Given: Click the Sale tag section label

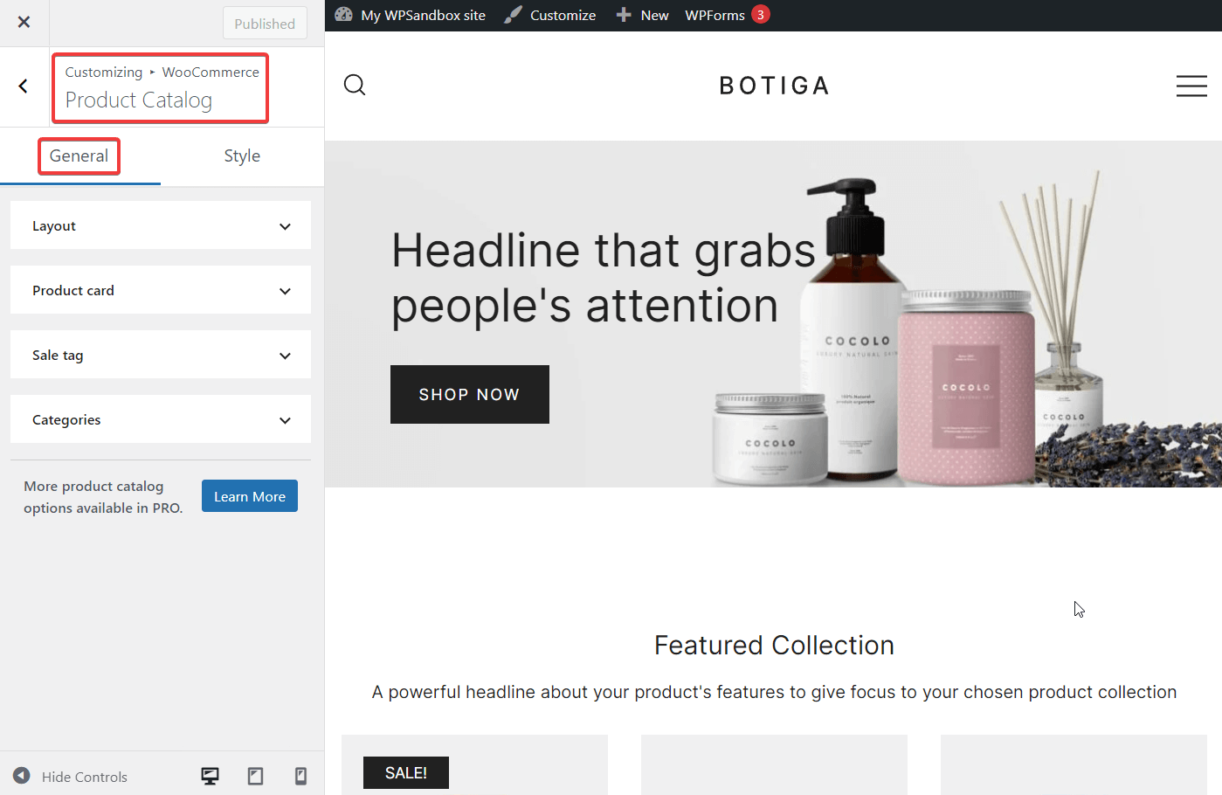Looking at the screenshot, I should (x=58, y=356).
